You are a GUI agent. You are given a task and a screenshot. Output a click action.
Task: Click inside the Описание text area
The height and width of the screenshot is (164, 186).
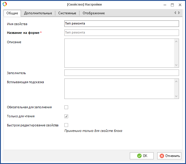(x=119, y=53)
